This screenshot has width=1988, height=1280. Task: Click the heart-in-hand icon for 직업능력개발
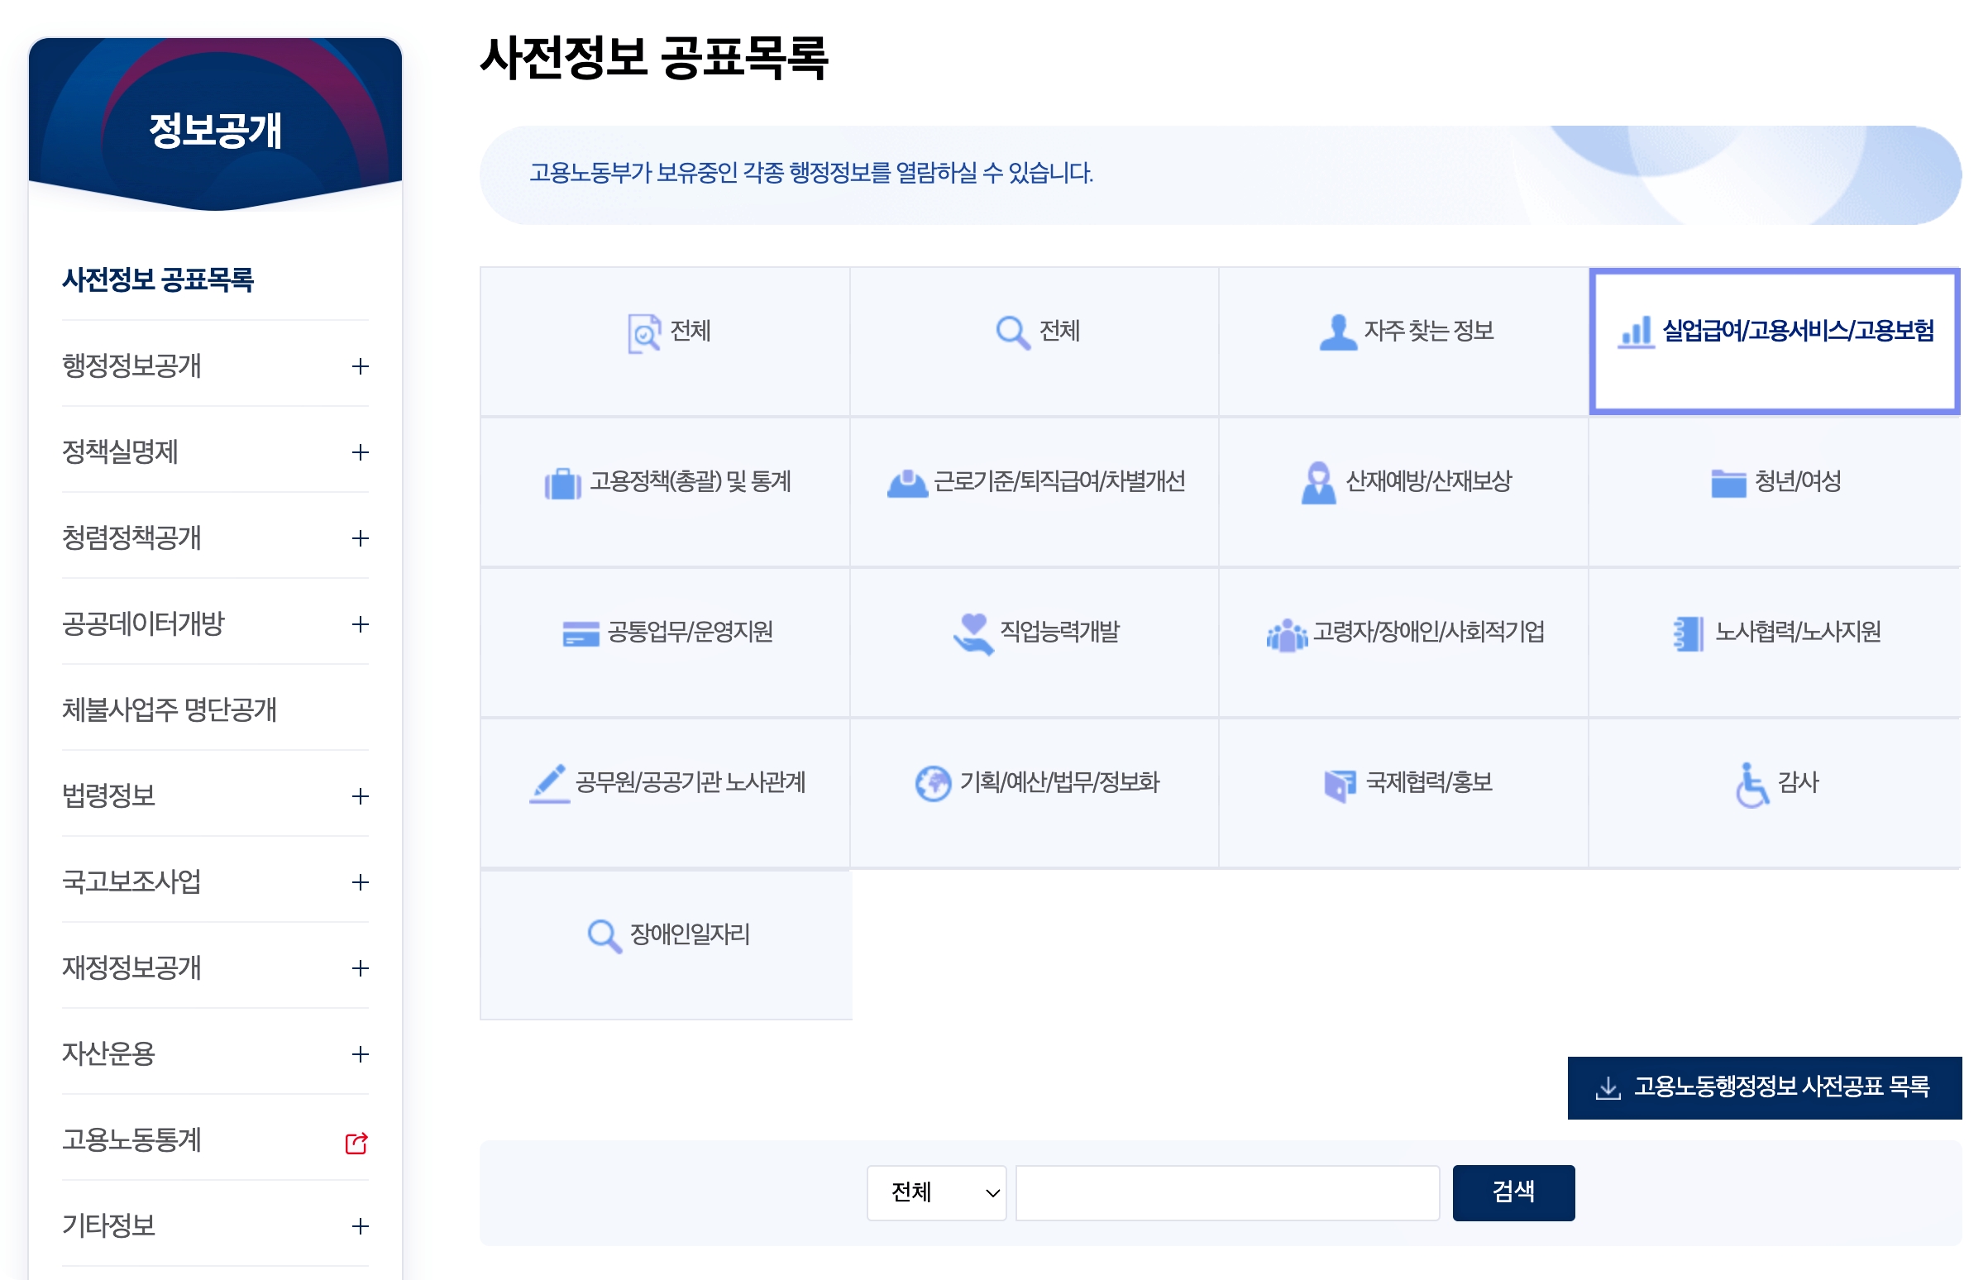(x=972, y=633)
